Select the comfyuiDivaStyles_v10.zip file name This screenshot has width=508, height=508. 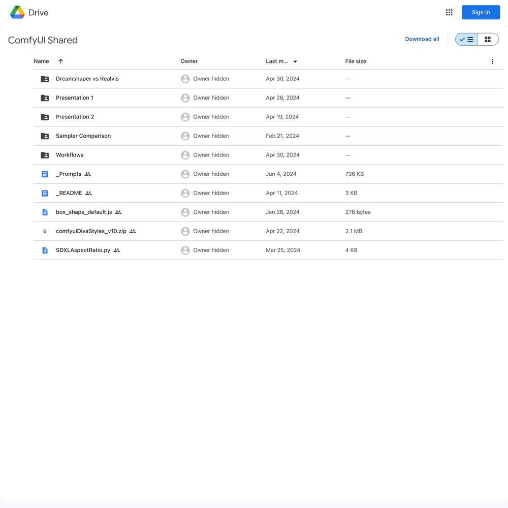[91, 231]
